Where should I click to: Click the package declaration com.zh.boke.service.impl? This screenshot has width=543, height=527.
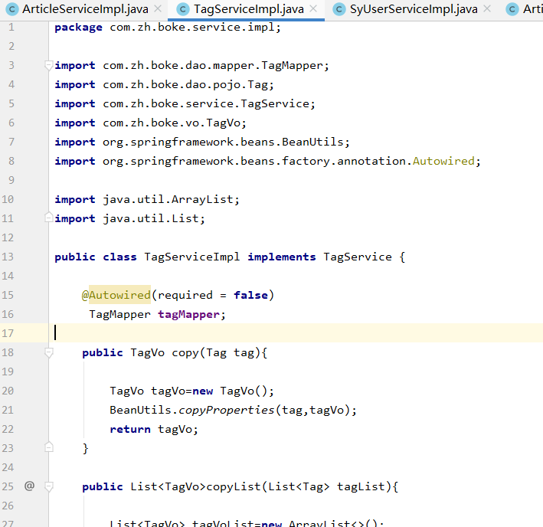[192, 28]
